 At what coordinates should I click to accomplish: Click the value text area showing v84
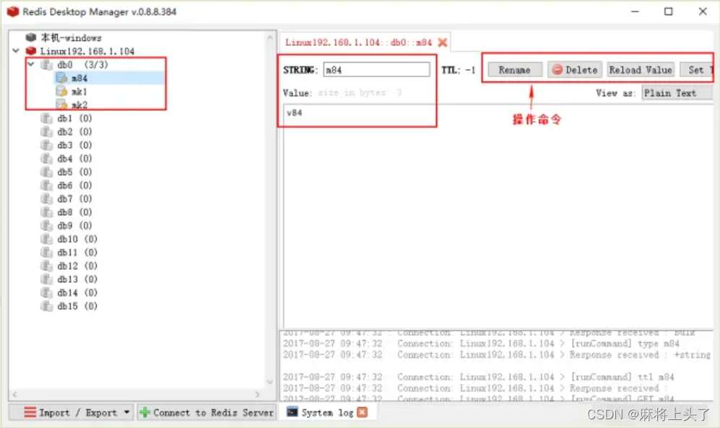(498, 216)
